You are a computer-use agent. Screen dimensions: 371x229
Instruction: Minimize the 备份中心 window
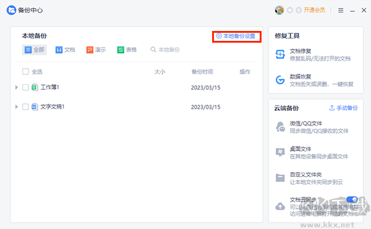click(352, 11)
